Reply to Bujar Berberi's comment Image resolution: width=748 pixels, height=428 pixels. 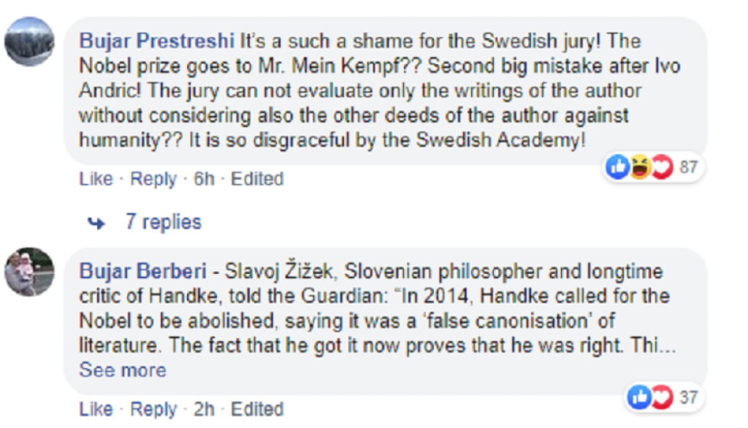(x=153, y=409)
